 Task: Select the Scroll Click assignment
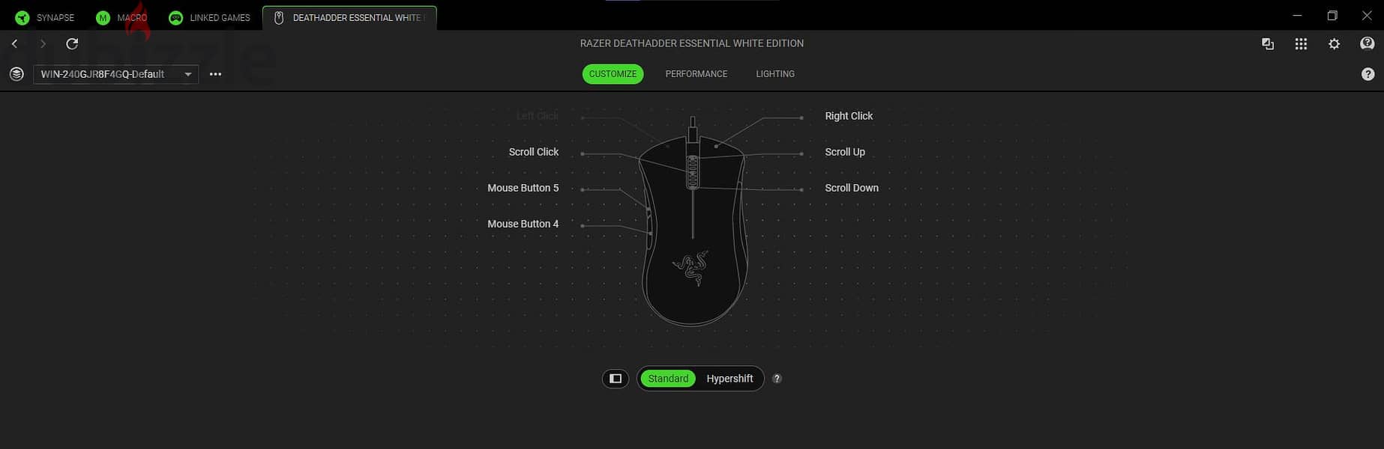point(533,152)
